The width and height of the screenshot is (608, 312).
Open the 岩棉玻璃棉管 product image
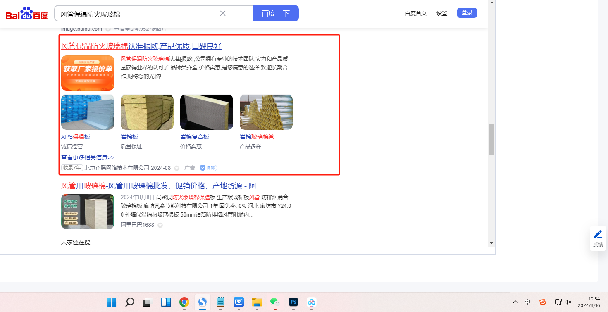point(266,112)
